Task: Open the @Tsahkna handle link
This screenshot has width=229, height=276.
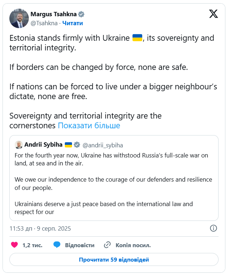Action: point(44,23)
